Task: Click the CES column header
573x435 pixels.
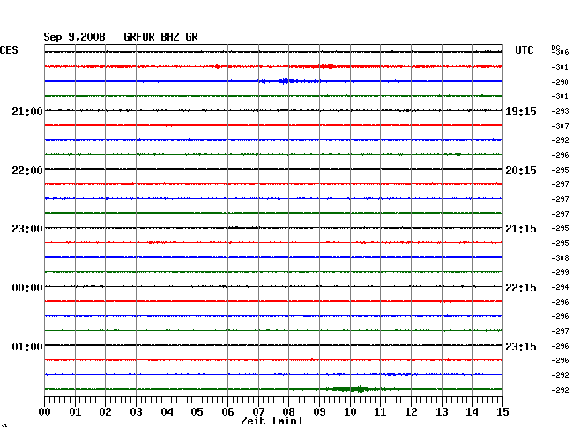Action: (x=9, y=50)
